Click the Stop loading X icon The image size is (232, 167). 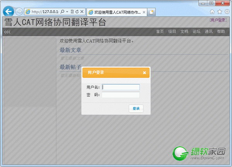tap(82, 12)
